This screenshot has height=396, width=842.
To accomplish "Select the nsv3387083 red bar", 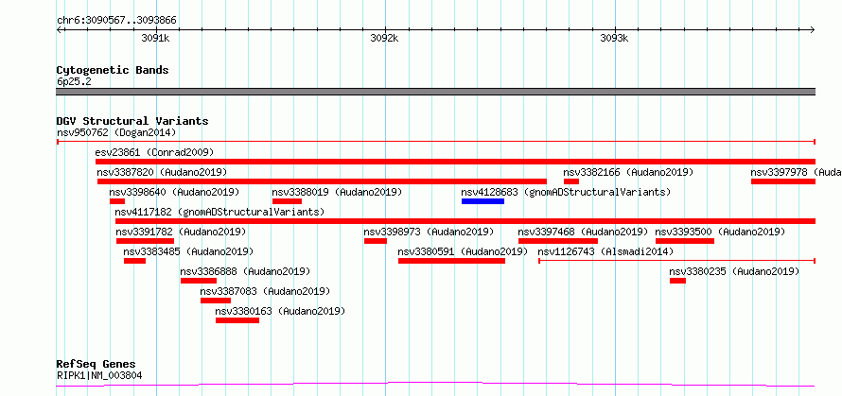I will pyautogui.click(x=216, y=301).
